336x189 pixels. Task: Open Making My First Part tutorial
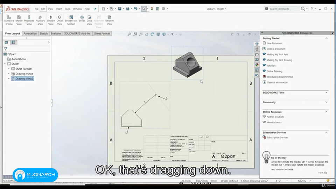(277, 55)
